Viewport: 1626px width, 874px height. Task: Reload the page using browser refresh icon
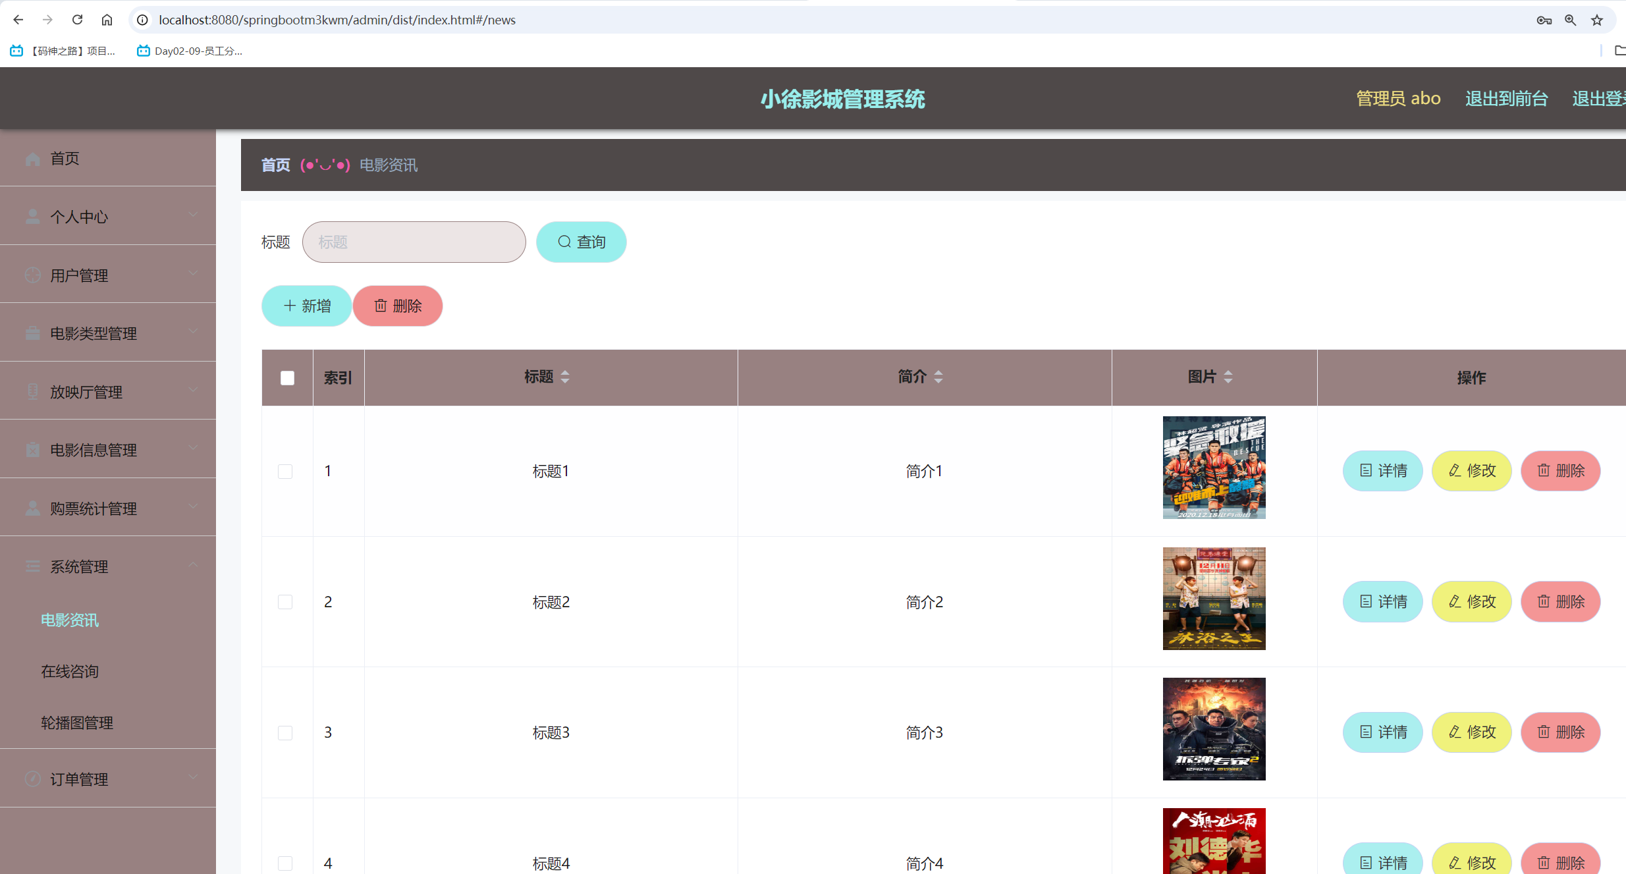pyautogui.click(x=78, y=20)
